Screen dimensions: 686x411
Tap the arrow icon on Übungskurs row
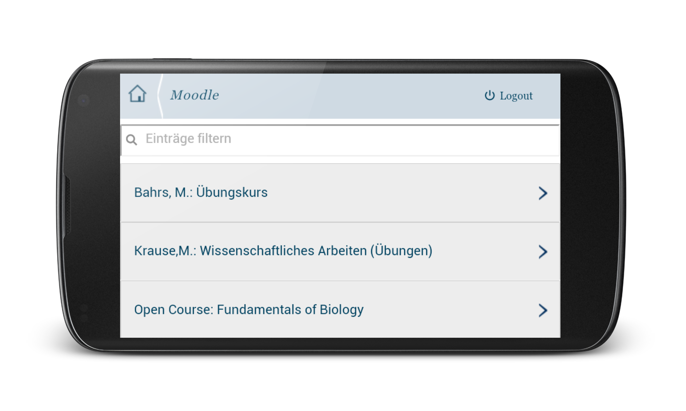(x=543, y=193)
